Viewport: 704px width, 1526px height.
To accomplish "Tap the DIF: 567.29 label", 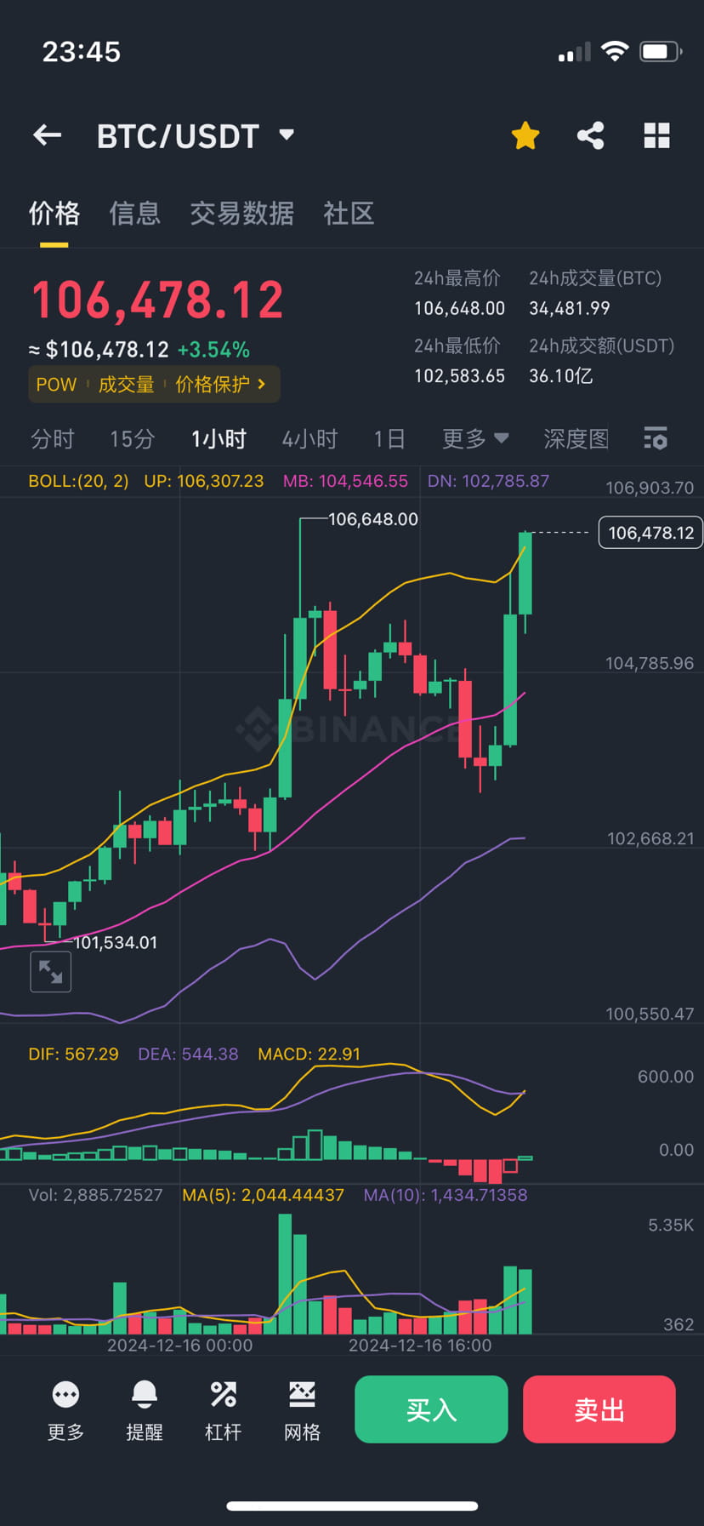I will 73,1054.
